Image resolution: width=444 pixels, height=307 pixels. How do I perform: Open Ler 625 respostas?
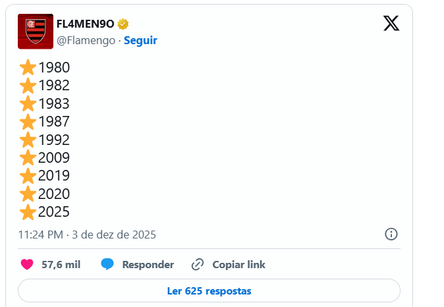pyautogui.click(x=209, y=291)
